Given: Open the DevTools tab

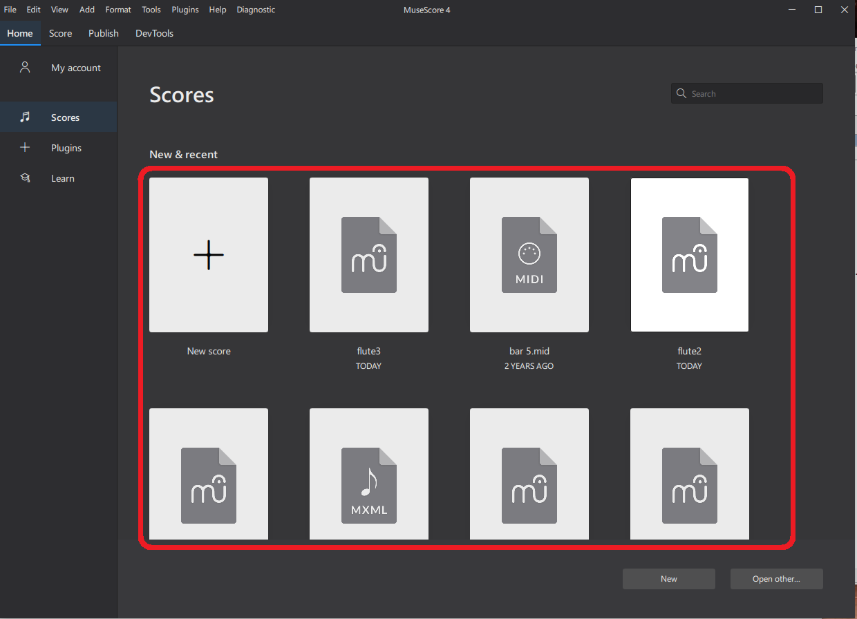Looking at the screenshot, I should [x=153, y=32].
